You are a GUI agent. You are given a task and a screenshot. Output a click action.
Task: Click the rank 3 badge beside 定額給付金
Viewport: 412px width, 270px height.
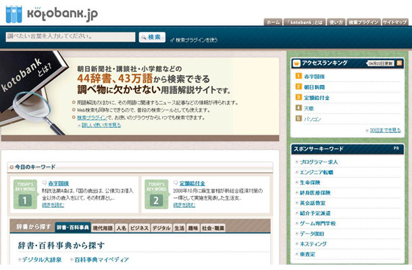click(299, 97)
